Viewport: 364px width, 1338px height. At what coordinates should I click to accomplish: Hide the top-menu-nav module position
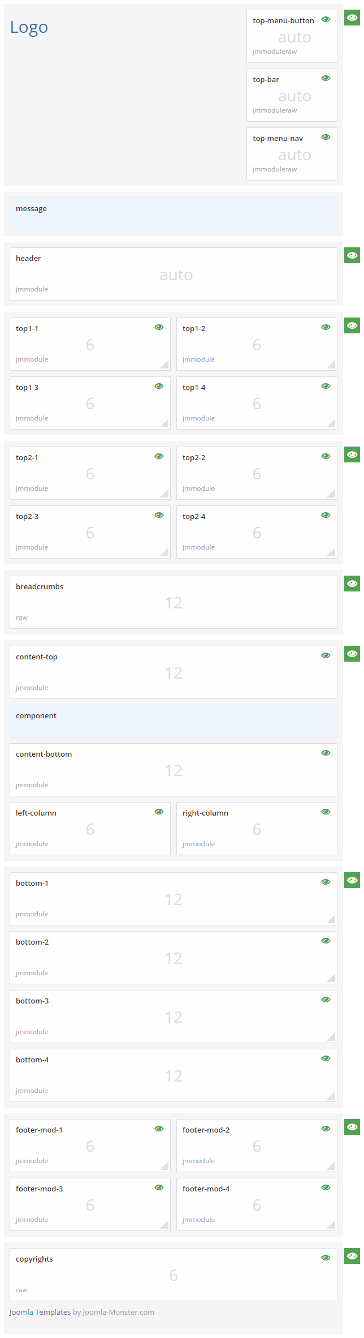(326, 136)
